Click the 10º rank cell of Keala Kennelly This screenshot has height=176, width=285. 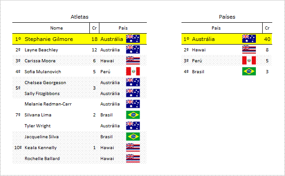pos(18,147)
